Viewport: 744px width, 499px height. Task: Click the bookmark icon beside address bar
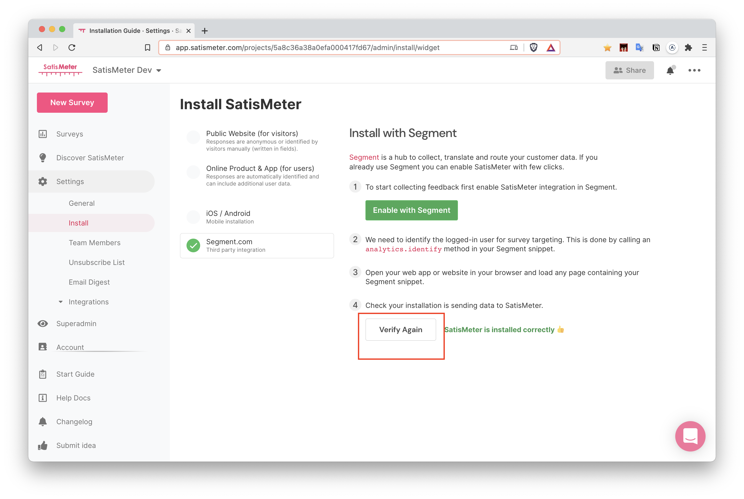147,48
